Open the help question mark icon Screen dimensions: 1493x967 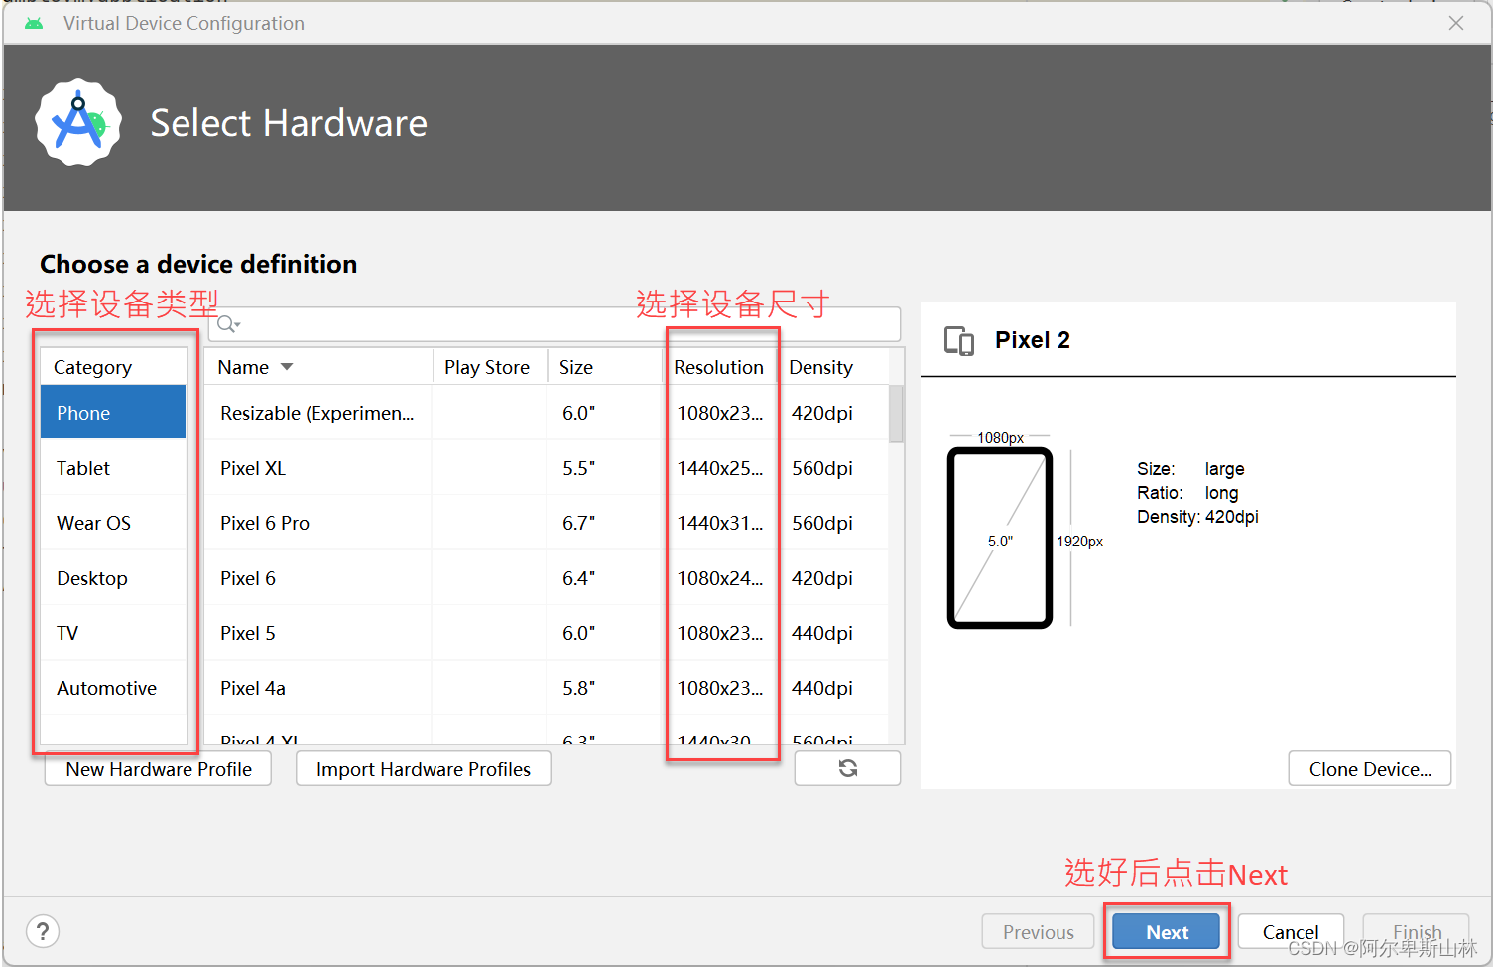[43, 931]
